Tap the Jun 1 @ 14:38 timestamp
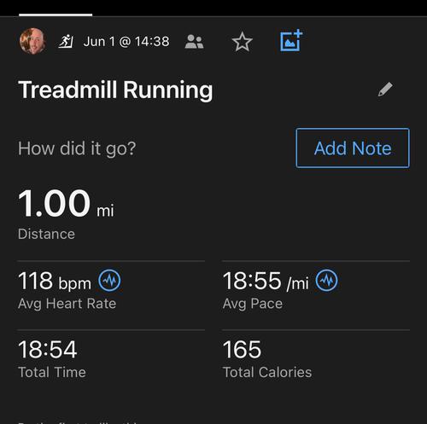The height and width of the screenshot is (424, 427). pos(126,42)
